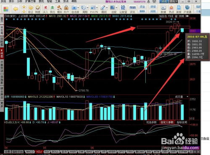This screenshot has width=210, height=155.
Task: Expand the 周期 period dropdown arrow
Action: (88, 8)
